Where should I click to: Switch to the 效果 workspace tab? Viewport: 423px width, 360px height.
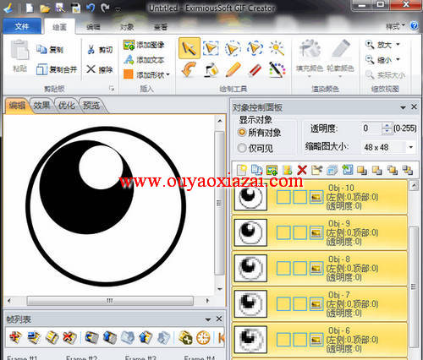pos(42,106)
